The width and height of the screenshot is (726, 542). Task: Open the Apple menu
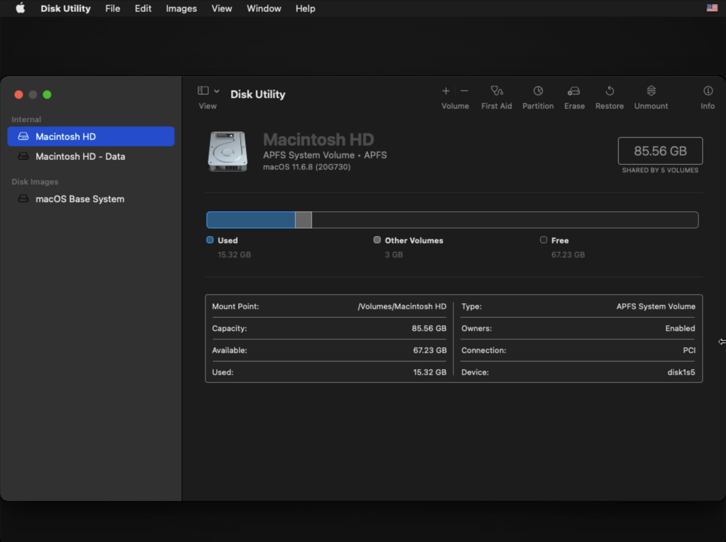pyautogui.click(x=21, y=8)
